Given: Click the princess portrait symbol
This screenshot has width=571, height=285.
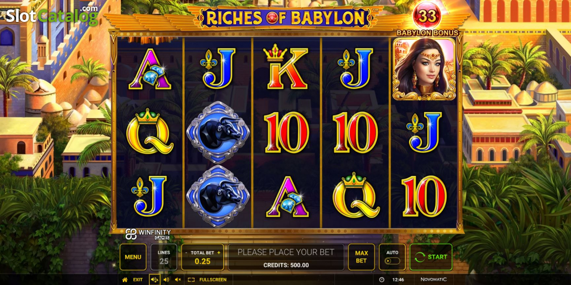Looking at the screenshot, I should point(424,69).
